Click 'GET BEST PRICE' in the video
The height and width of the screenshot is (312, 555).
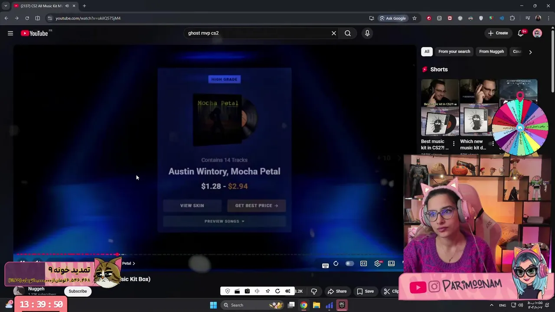256,205
